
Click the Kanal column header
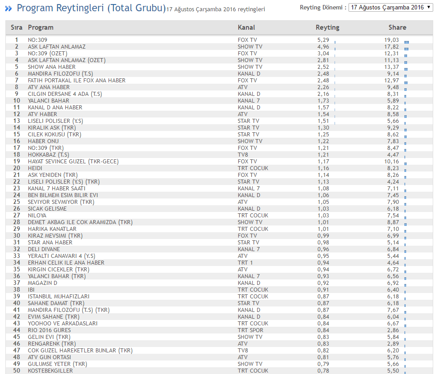click(246, 27)
